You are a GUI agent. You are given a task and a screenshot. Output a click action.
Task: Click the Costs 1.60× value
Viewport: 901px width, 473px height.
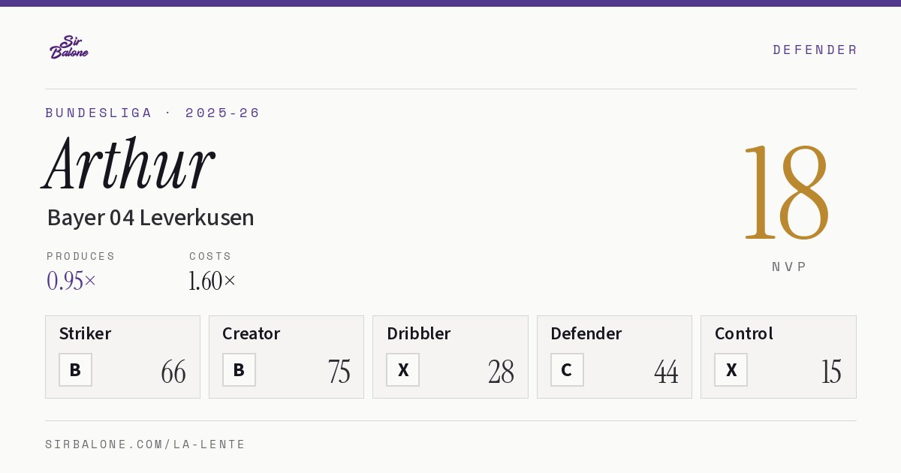click(x=212, y=281)
